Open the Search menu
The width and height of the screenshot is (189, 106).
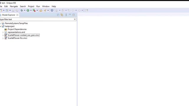[23, 6]
